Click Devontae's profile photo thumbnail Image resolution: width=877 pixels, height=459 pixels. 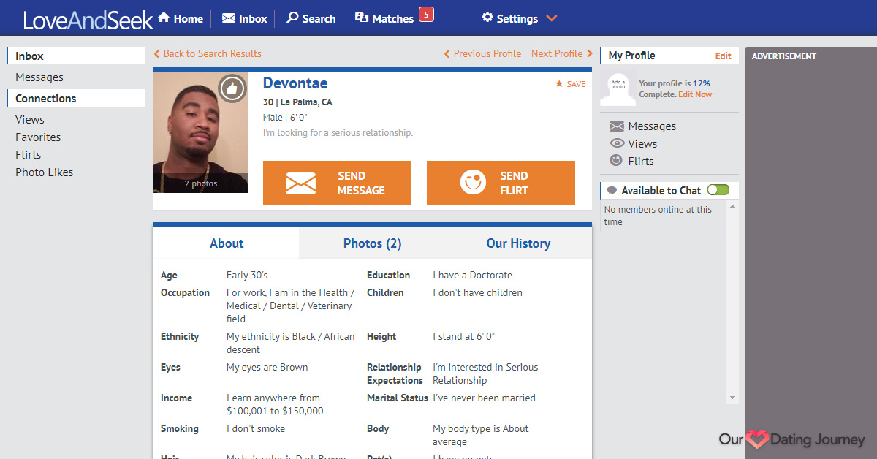(201, 132)
